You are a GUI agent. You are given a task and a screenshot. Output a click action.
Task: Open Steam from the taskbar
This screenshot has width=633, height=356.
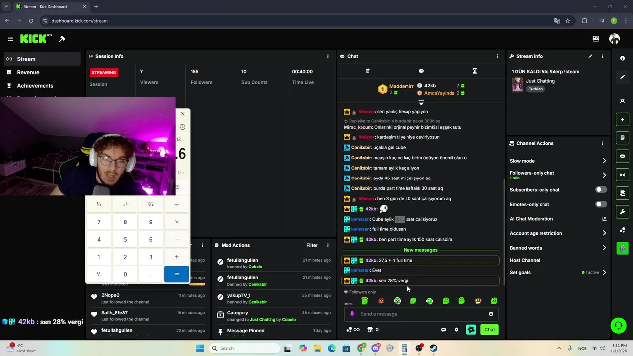click(x=433, y=348)
